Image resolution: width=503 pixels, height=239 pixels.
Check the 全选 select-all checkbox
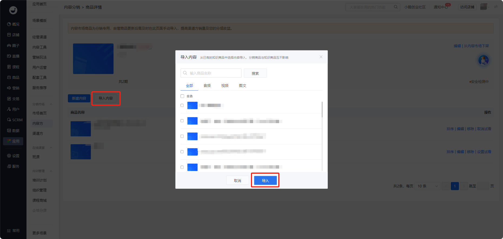pyautogui.click(x=182, y=96)
